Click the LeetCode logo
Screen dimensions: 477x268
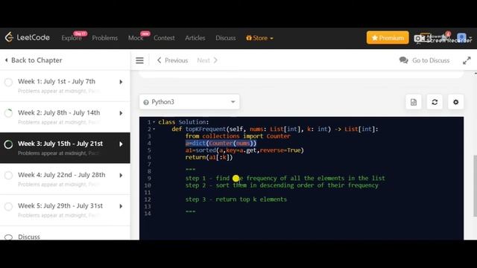coord(28,38)
